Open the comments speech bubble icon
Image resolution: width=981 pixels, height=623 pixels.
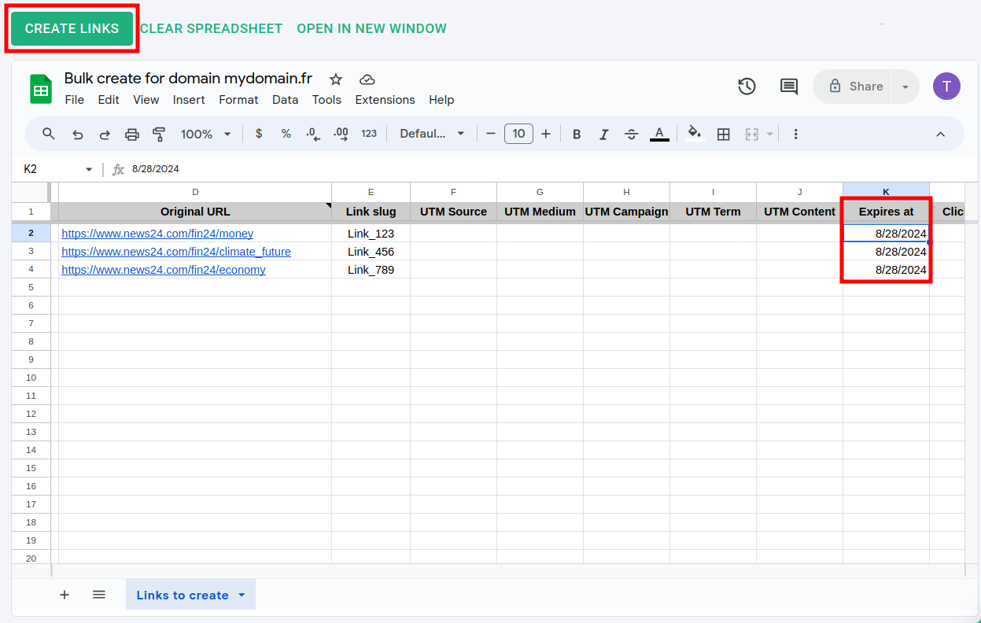pos(788,87)
